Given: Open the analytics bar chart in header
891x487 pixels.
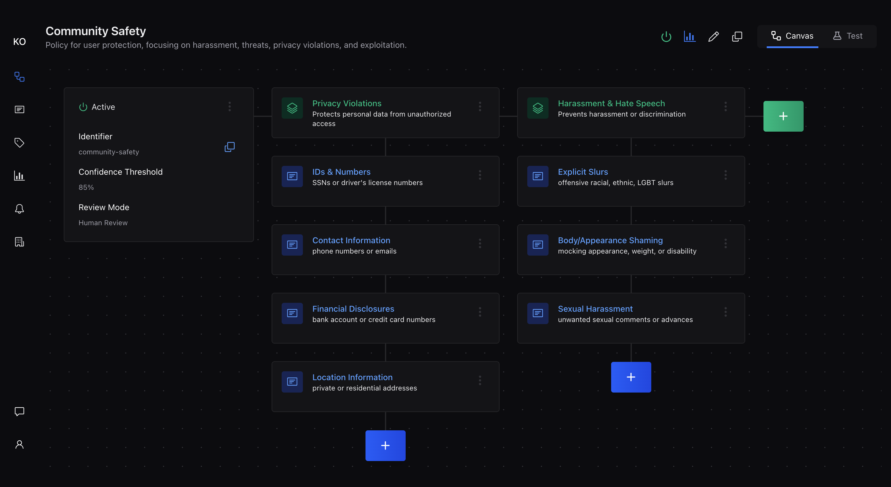Looking at the screenshot, I should point(689,36).
